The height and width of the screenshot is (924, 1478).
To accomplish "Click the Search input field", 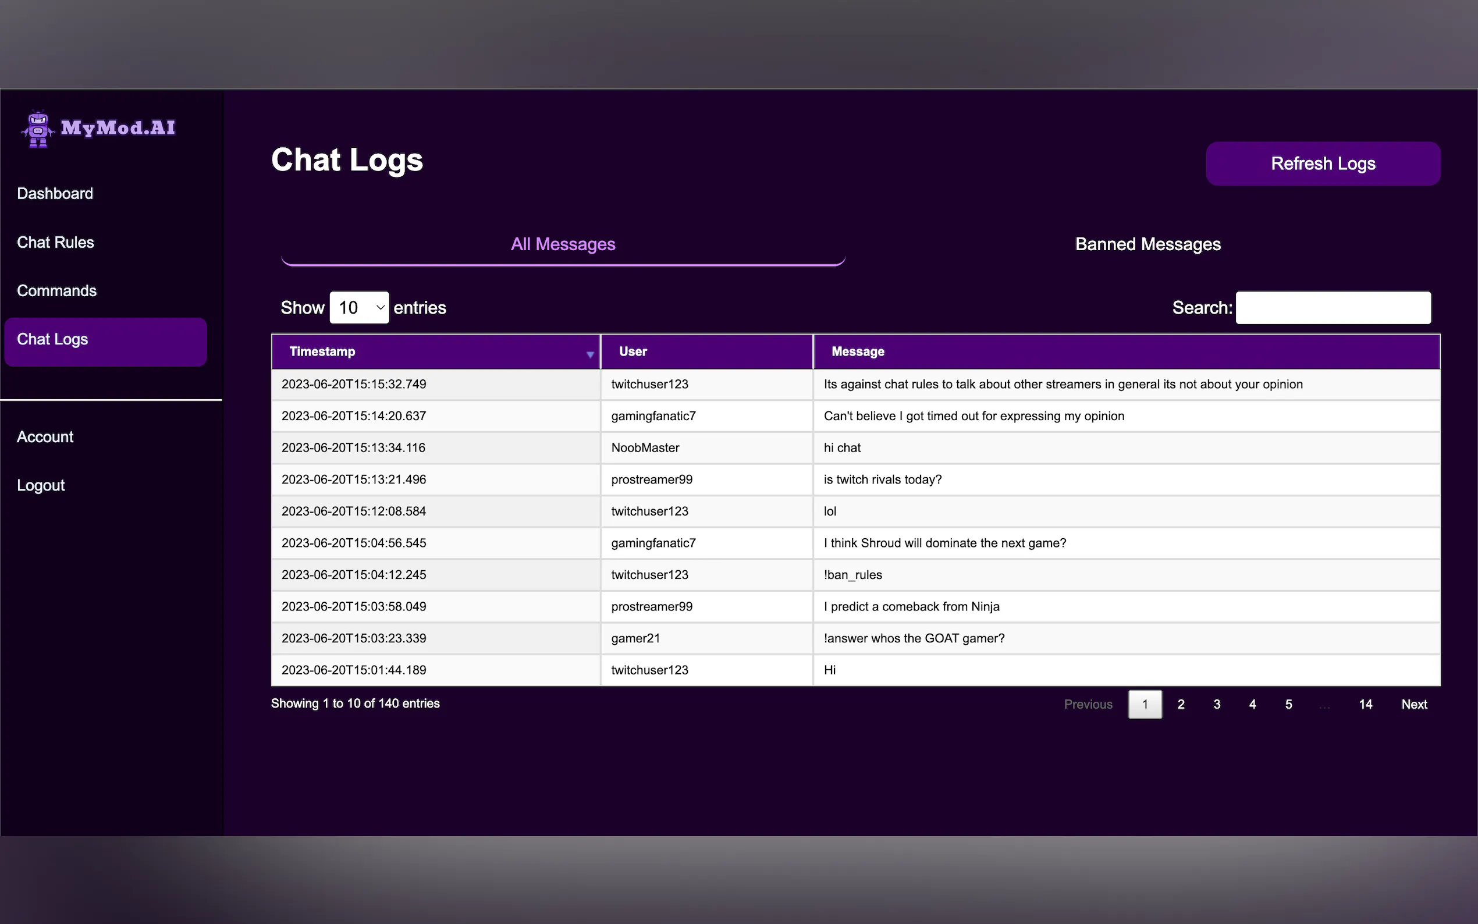I will click(x=1333, y=307).
